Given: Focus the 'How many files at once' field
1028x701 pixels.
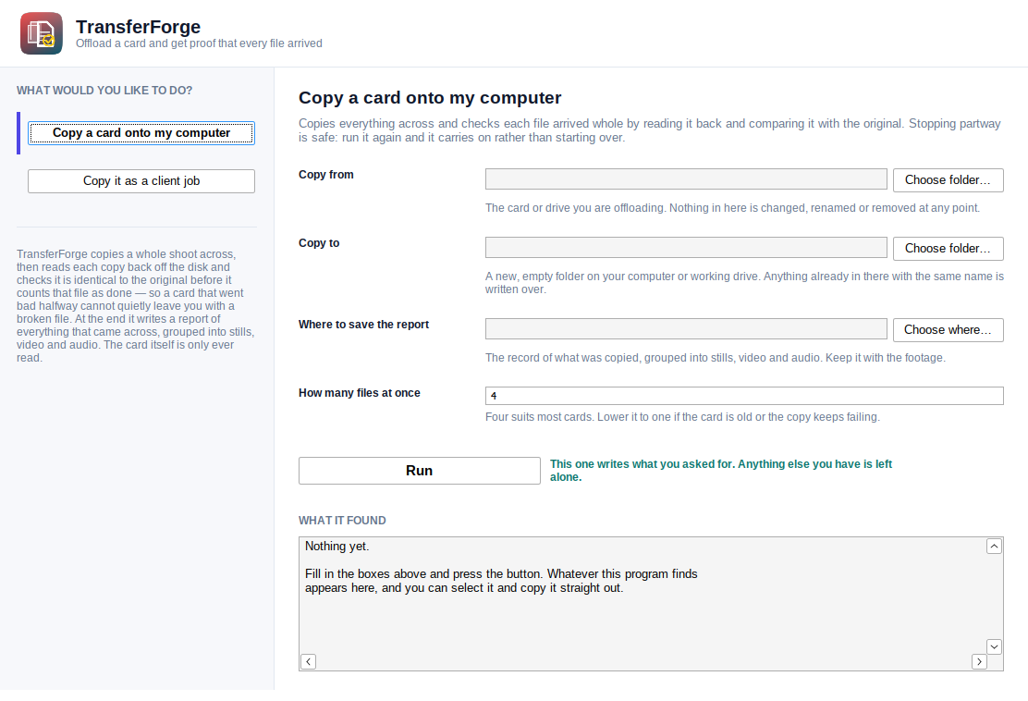Looking at the screenshot, I should pyautogui.click(x=744, y=396).
